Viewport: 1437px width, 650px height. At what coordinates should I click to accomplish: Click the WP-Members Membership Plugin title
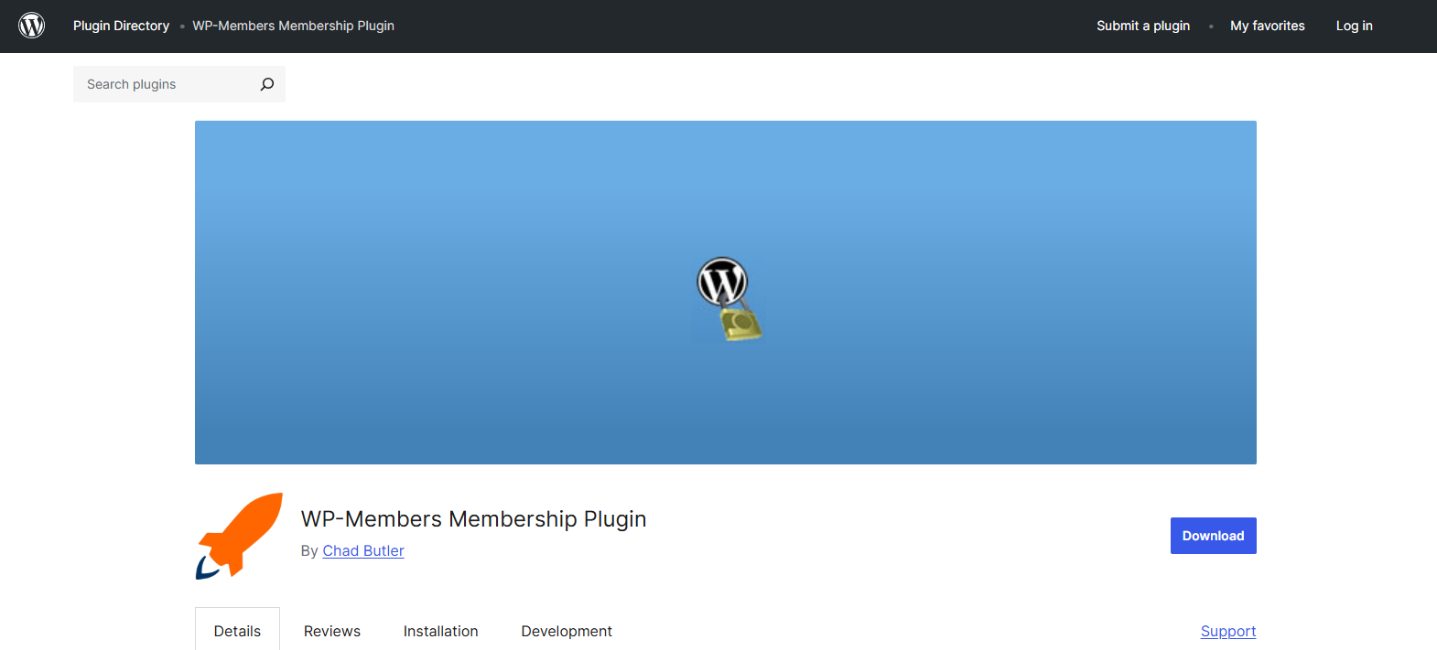click(473, 518)
